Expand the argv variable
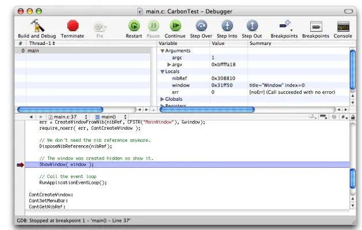Viewport: 362px width, 230px height. coord(169,65)
